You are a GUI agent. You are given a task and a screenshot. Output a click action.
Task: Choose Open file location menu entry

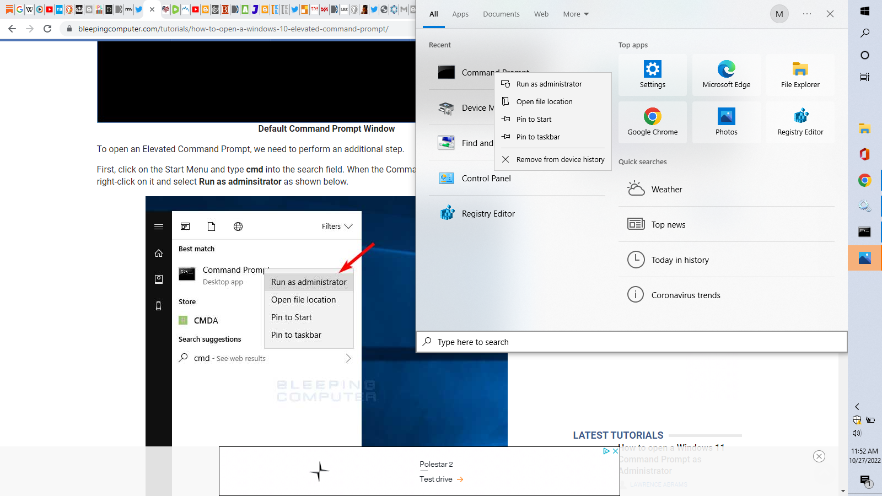click(x=553, y=101)
